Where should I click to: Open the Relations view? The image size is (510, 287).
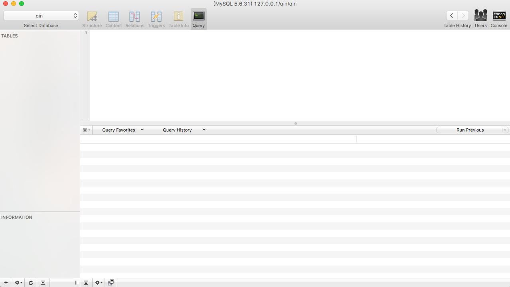point(134,19)
